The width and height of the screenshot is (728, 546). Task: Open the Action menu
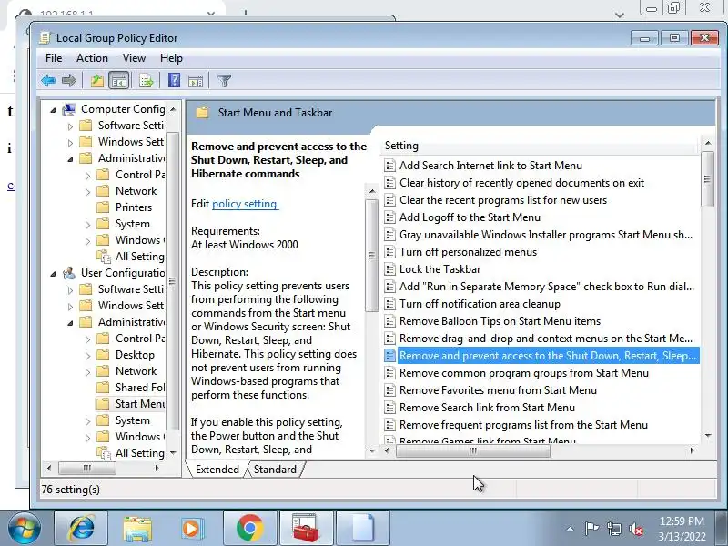point(92,58)
